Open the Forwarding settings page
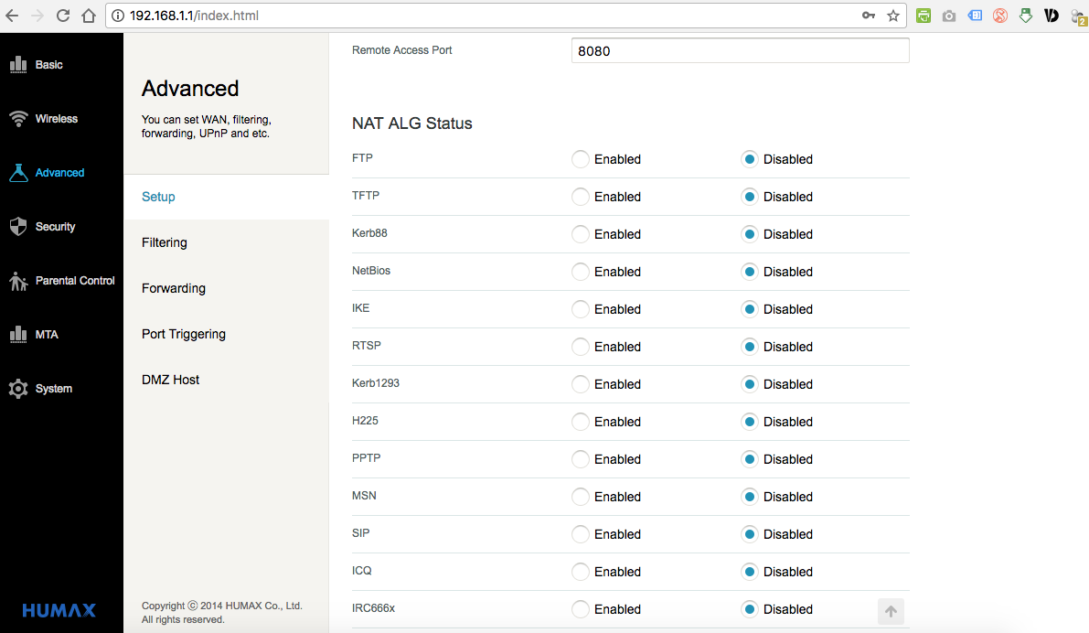The height and width of the screenshot is (633, 1089). pos(174,288)
